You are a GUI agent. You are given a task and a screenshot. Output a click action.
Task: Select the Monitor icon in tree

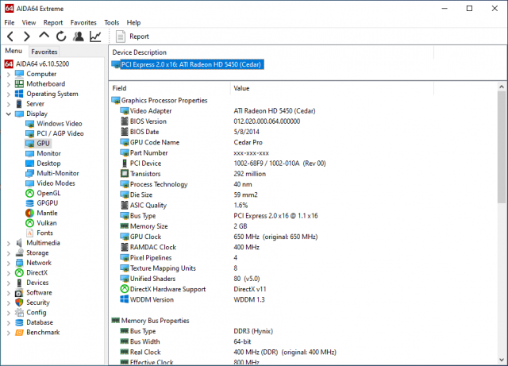[29, 154]
